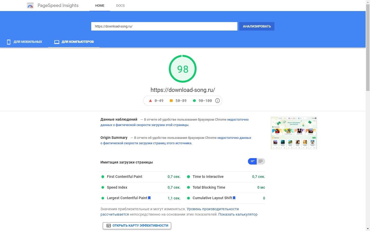
Task: Click bookmark icon next to Cumulative Layout Shift
Action: (234, 198)
